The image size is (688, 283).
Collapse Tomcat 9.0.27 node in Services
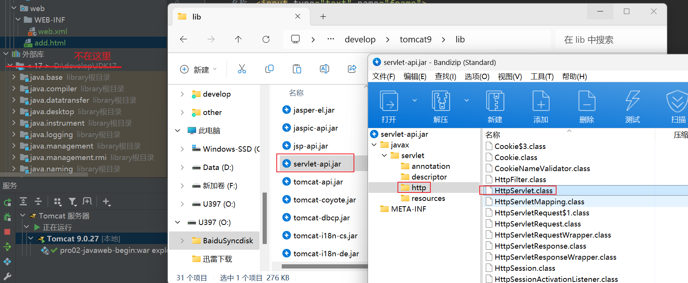[31, 239]
